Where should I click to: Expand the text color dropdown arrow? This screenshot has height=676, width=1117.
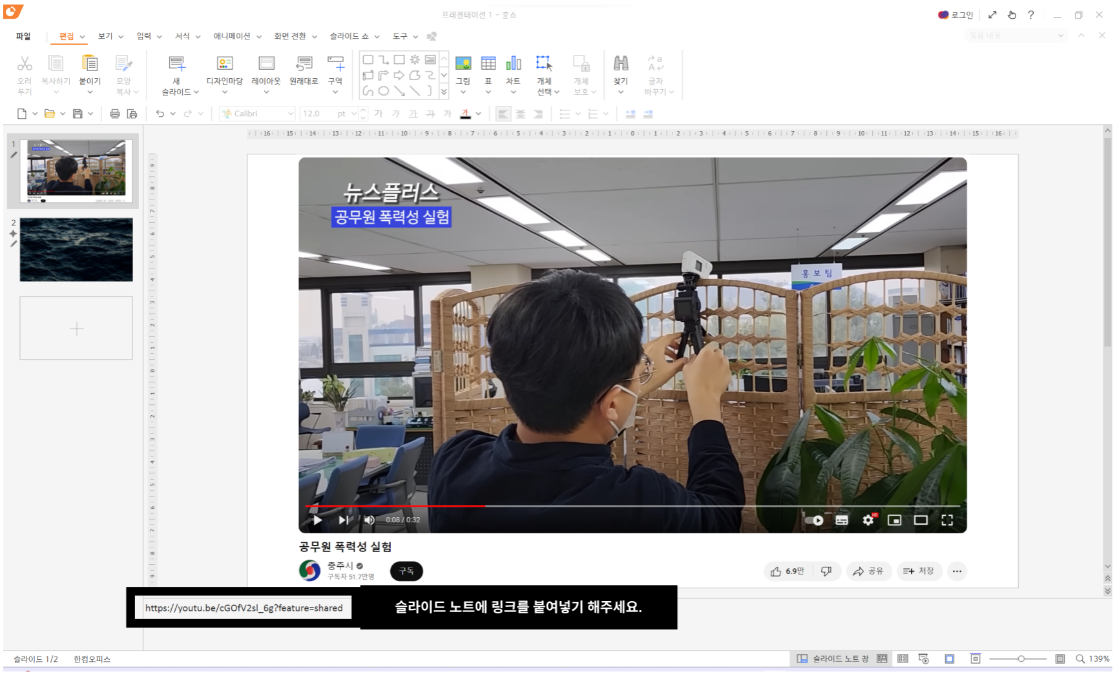(x=479, y=114)
